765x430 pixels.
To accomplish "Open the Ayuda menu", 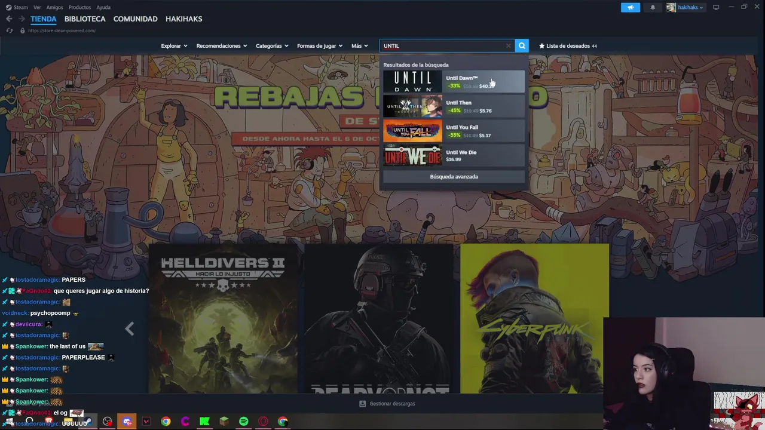I will [x=103, y=7].
